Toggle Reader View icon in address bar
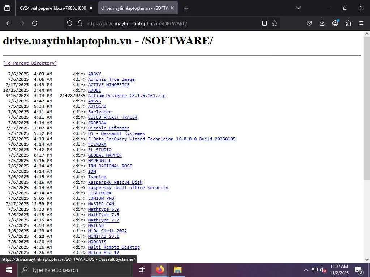The image size is (370, 277). point(264,23)
